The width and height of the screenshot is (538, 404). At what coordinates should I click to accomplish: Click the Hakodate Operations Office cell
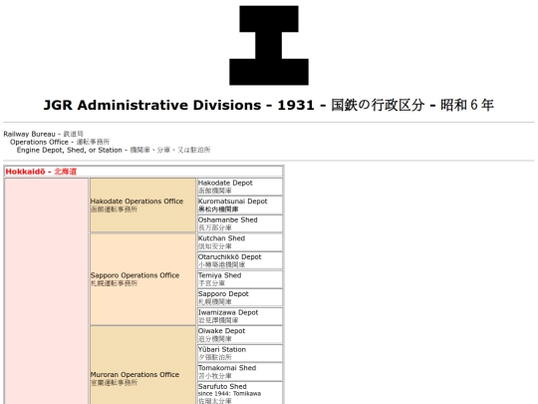(x=142, y=205)
